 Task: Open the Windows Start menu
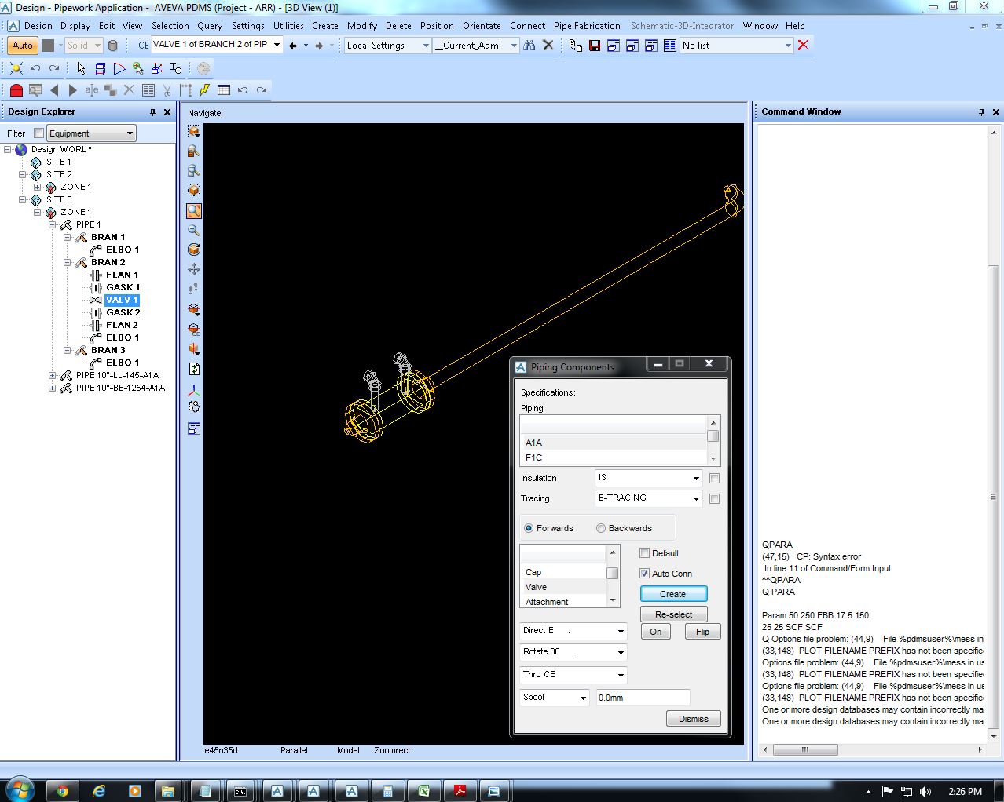click(x=20, y=789)
